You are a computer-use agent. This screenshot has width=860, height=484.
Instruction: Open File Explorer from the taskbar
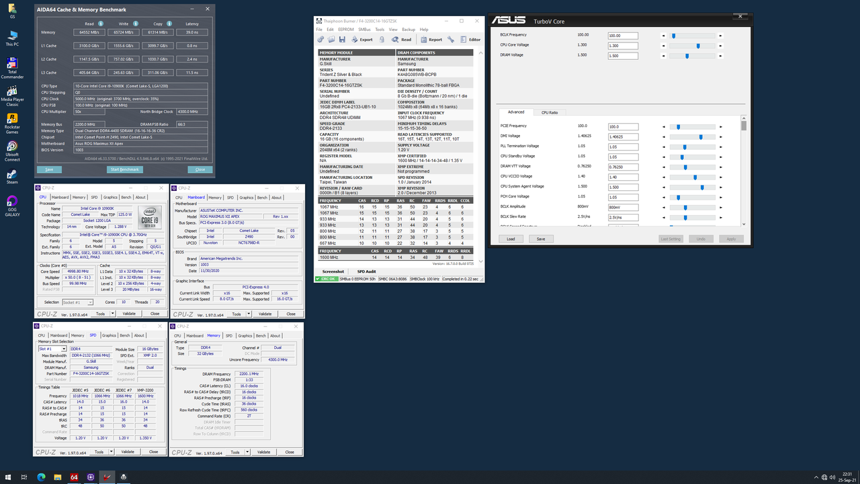[x=56, y=477]
